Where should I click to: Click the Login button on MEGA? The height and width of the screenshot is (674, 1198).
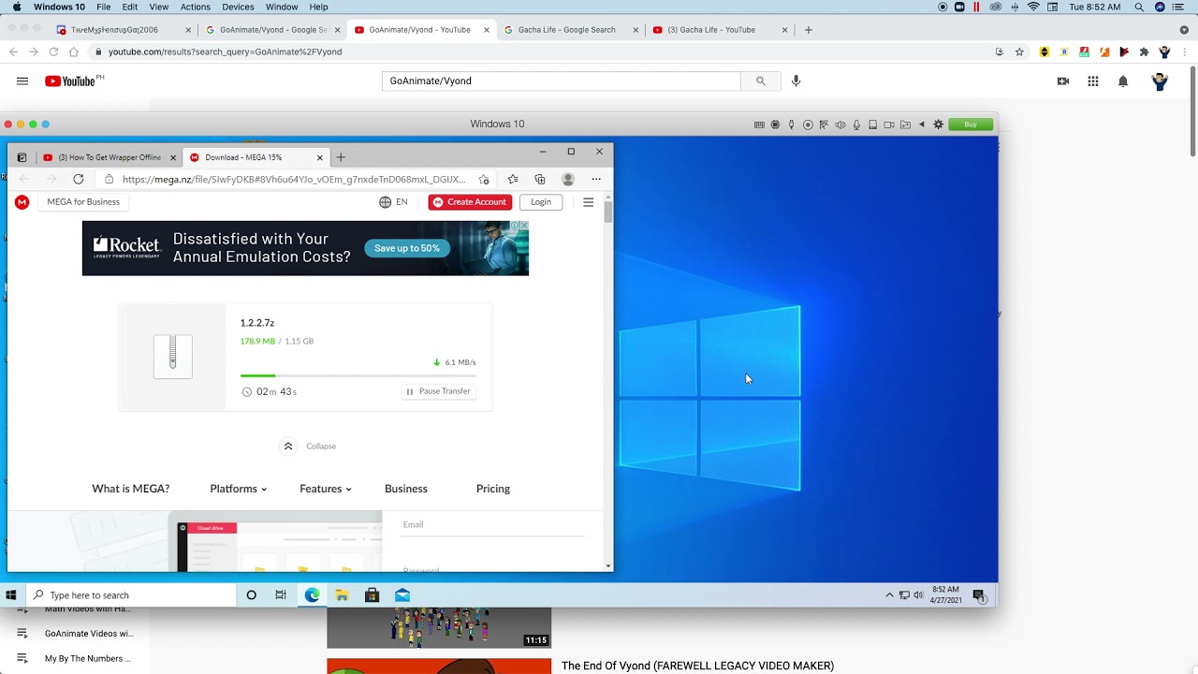541,202
